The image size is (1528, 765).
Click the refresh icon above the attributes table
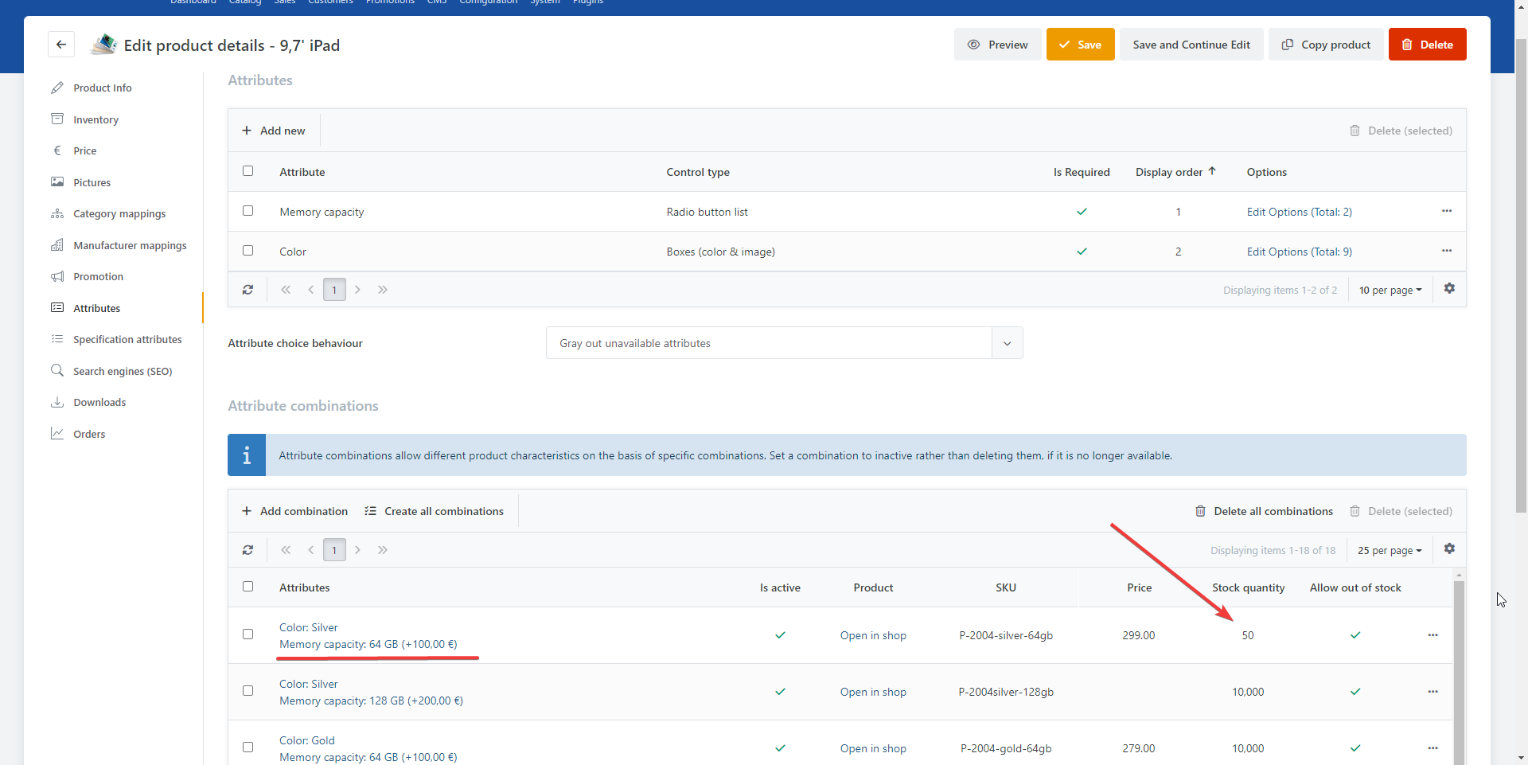tap(248, 289)
